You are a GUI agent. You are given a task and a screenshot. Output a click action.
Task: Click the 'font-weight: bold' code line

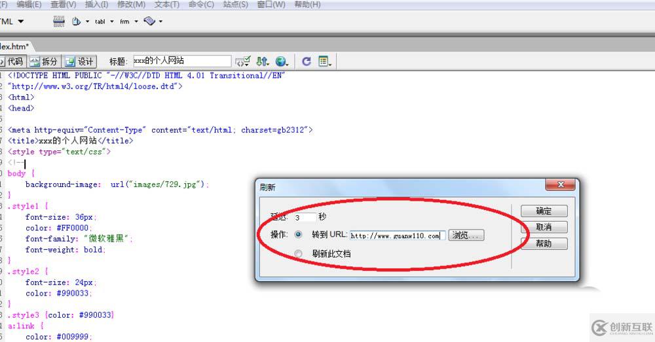tap(65, 249)
